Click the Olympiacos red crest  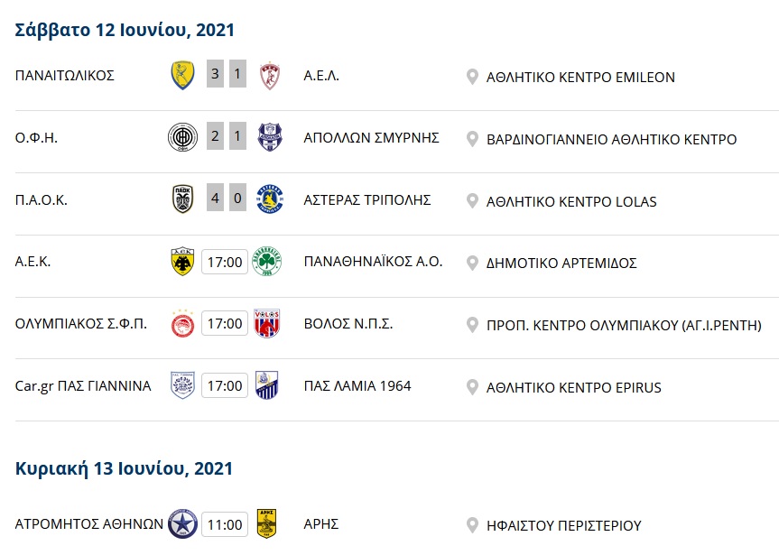[182, 323]
